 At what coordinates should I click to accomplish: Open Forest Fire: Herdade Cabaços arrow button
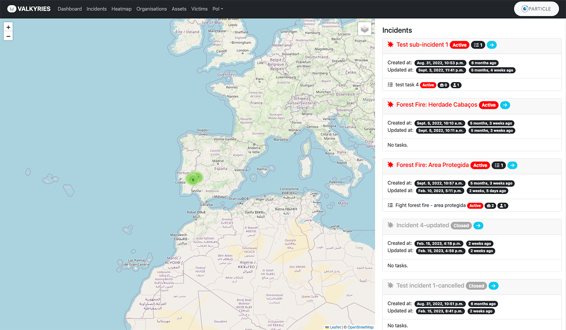(505, 105)
